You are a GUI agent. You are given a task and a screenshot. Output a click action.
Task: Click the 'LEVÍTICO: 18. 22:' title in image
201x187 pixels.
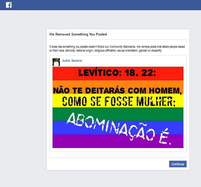pyautogui.click(x=117, y=73)
